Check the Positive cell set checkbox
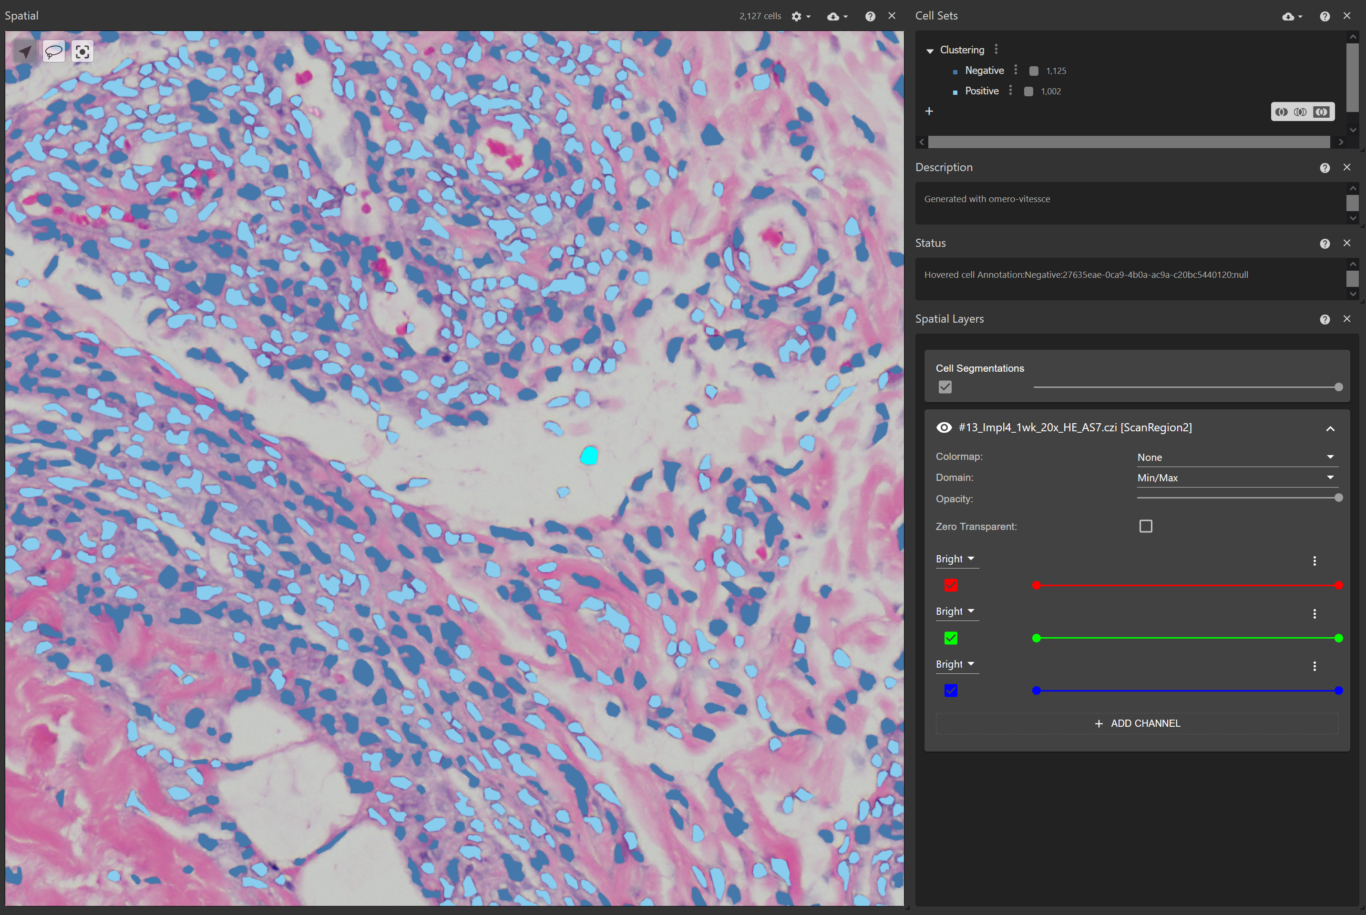1366x915 pixels. [x=1028, y=91]
